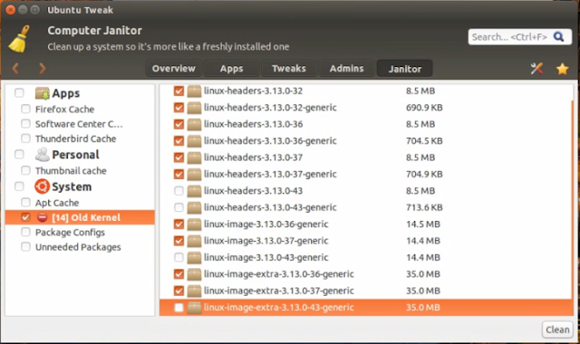Check the Software Center cache option
The image size is (580, 344).
click(25, 124)
